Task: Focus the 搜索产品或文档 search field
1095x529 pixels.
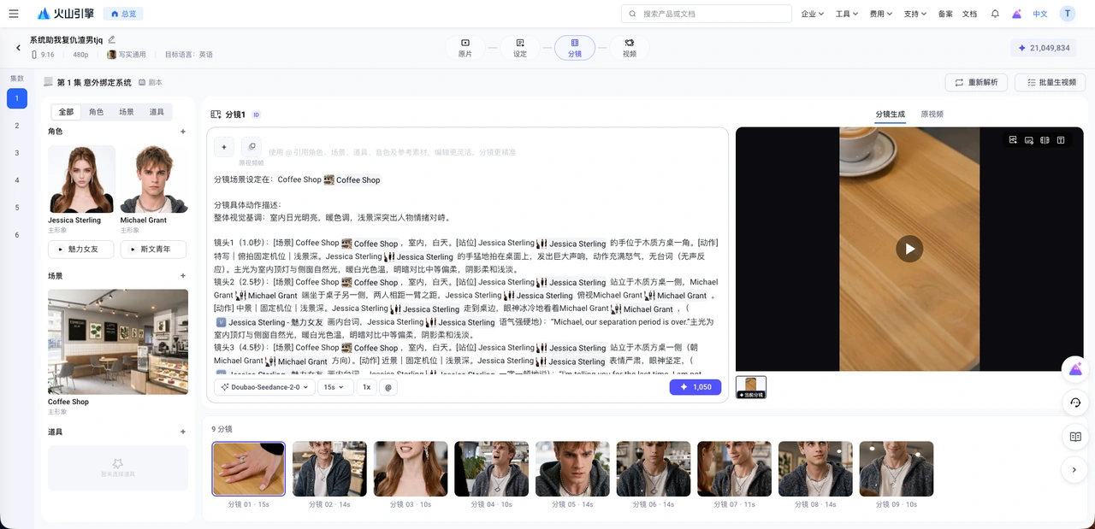Action: click(706, 14)
